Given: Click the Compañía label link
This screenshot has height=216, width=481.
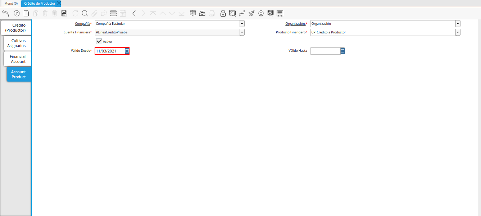Looking at the screenshot, I should 82,24.
